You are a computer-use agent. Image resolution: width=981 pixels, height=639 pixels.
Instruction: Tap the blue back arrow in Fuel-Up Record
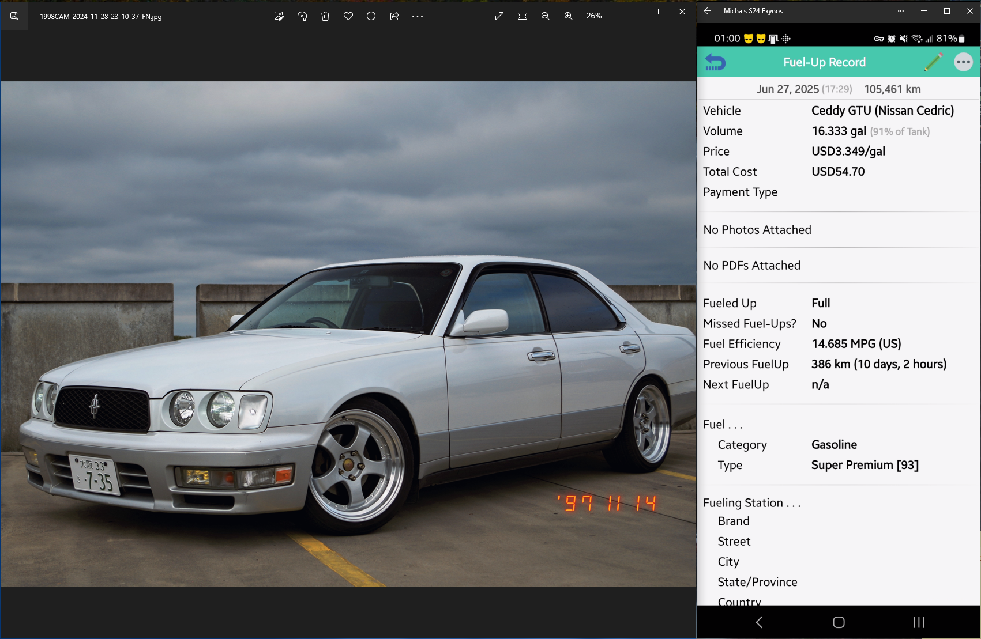coord(715,62)
